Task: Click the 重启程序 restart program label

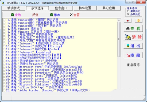Action: [x=133, y=65]
